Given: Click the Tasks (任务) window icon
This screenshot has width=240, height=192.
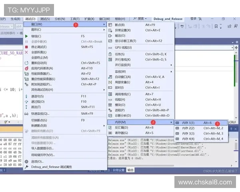Looking at the screenshot, I should (110, 54).
